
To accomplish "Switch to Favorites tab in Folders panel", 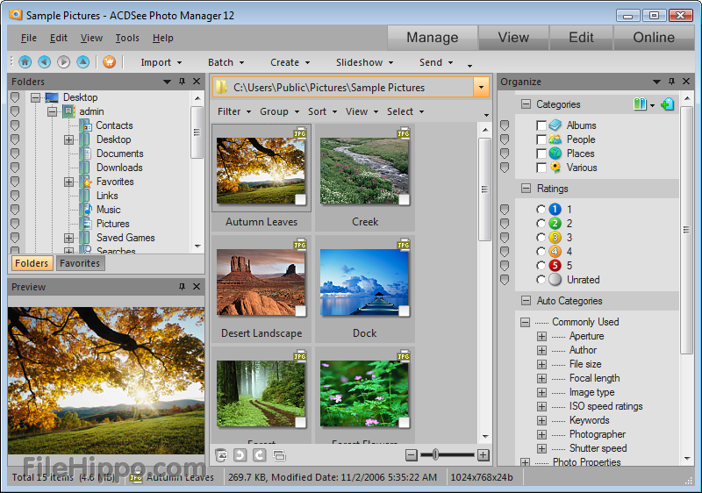I will point(80,263).
